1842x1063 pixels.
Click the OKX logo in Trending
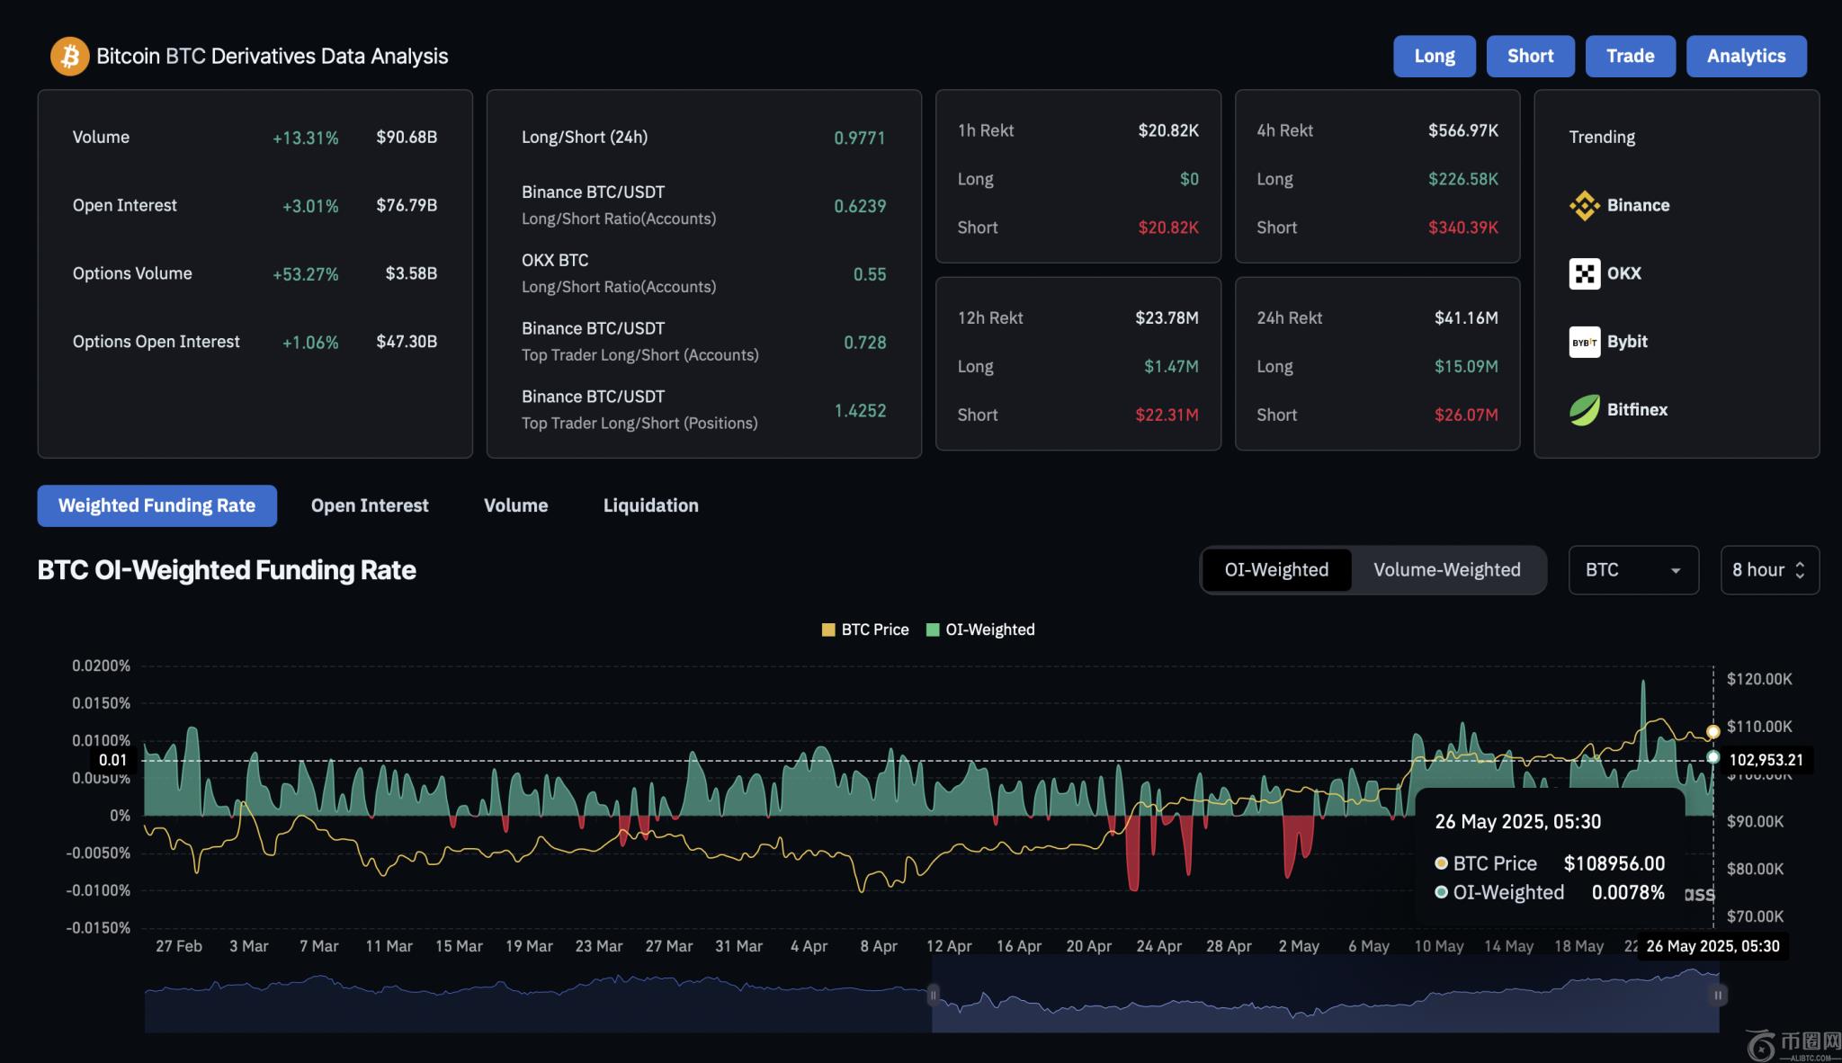(x=1584, y=273)
